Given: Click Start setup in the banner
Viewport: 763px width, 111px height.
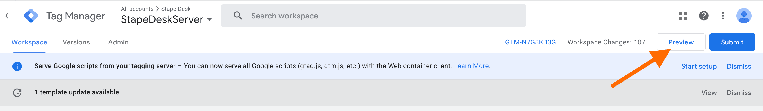Looking at the screenshot, I should coord(699,67).
